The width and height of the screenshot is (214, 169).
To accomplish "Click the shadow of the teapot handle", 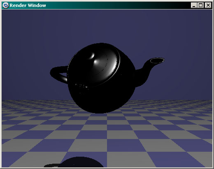I will (x=52, y=165).
